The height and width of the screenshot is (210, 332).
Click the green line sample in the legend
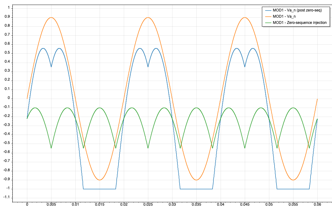tap(267, 23)
